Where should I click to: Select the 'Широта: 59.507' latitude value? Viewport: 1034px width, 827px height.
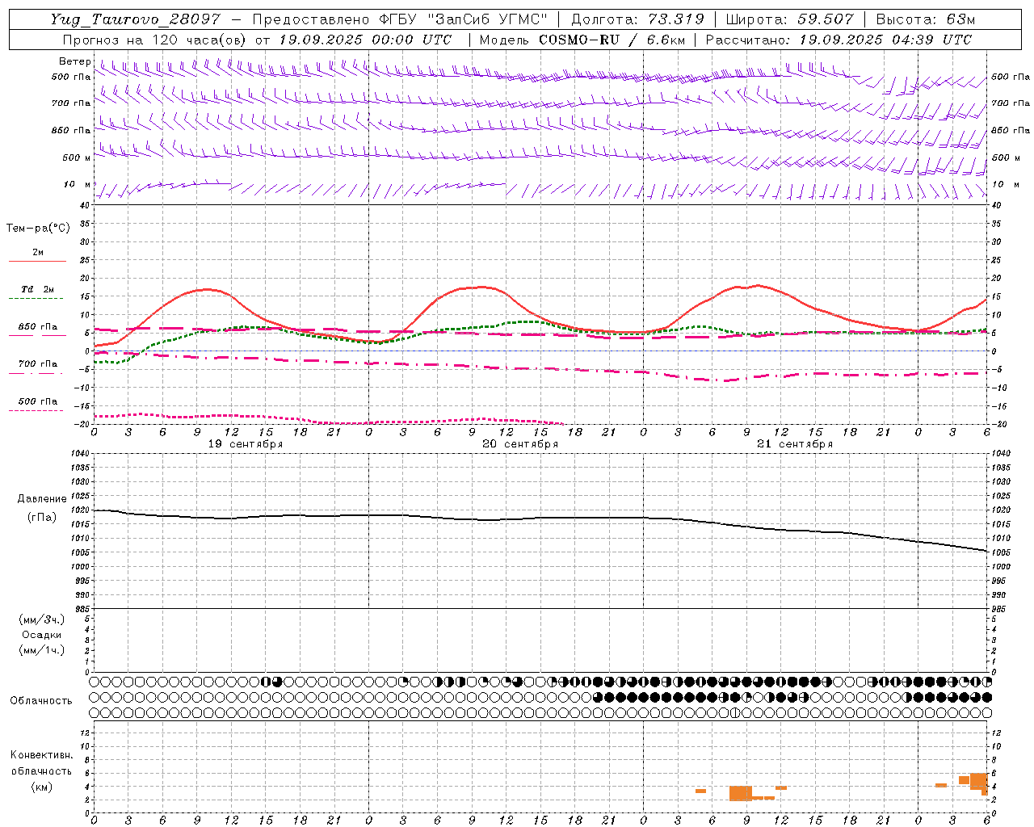click(x=788, y=19)
